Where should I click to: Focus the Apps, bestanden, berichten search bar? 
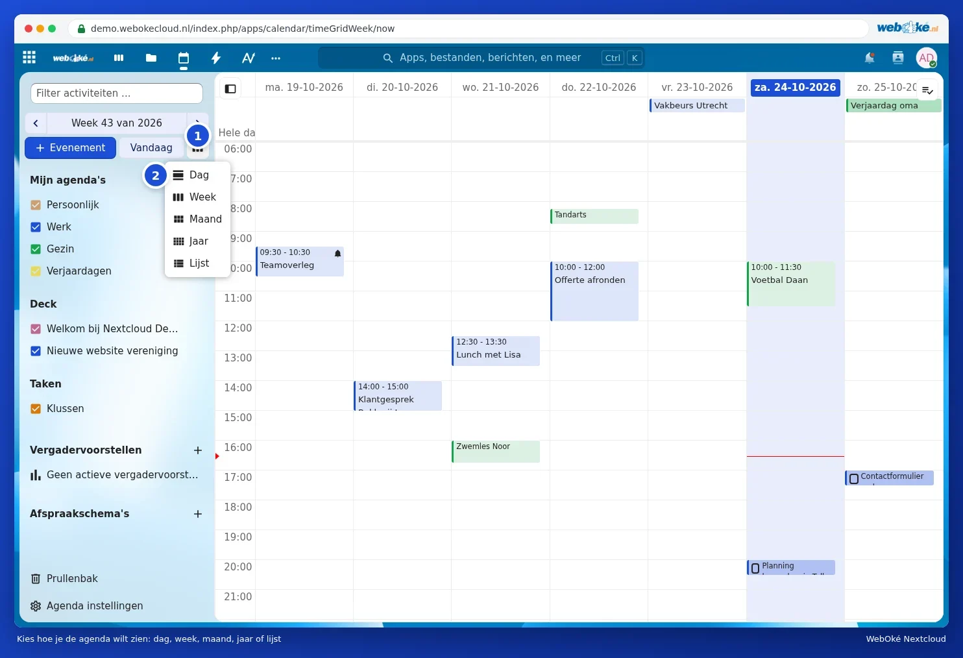click(x=481, y=58)
